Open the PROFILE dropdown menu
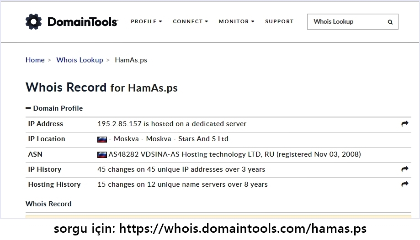 point(146,21)
